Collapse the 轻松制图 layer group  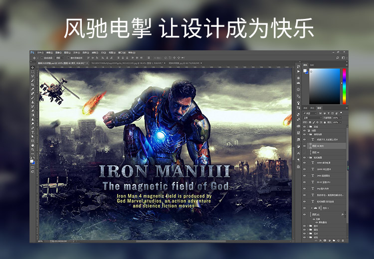tap(308, 157)
